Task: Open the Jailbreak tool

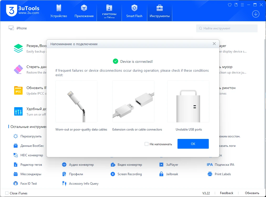Action: click(169, 174)
